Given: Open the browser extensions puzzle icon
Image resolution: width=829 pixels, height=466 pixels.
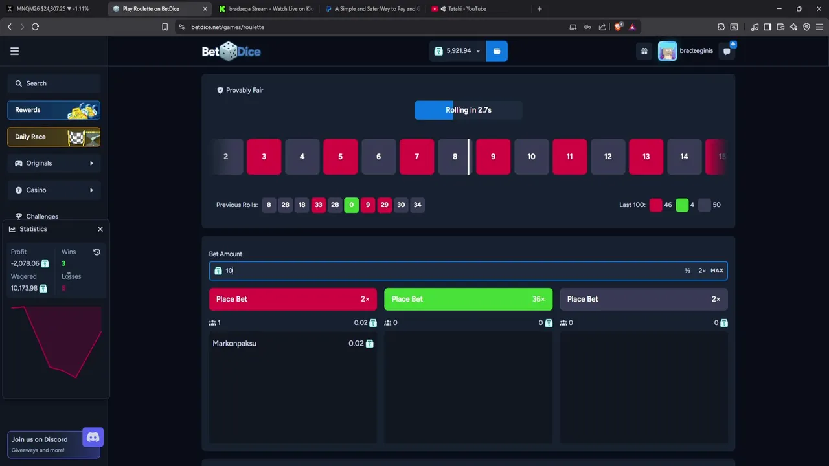Looking at the screenshot, I should tap(721, 27).
